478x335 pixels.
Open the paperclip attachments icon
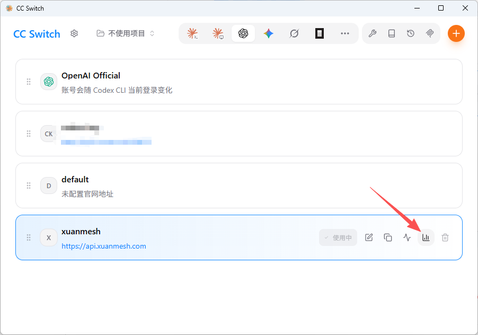pos(430,33)
